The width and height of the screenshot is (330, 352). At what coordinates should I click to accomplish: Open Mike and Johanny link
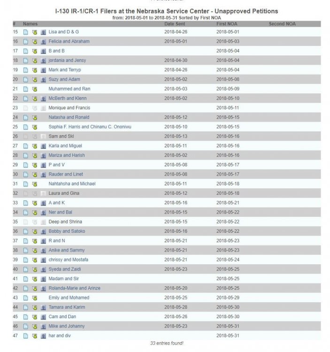[x=67, y=326]
